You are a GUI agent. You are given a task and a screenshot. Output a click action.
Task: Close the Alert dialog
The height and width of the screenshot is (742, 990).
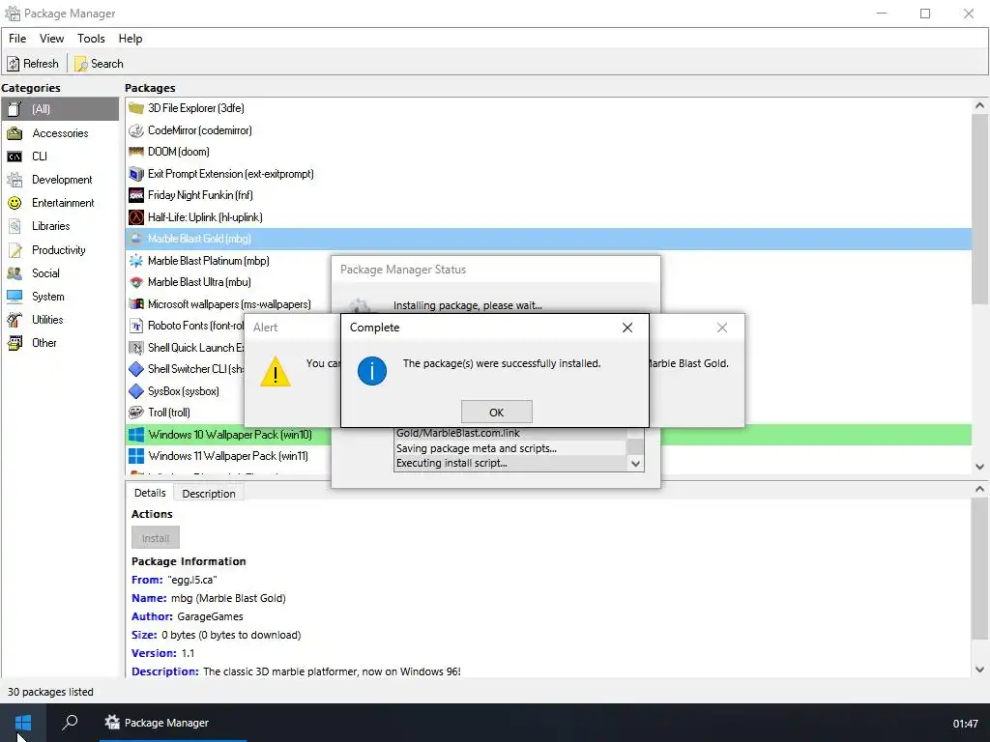coord(721,328)
